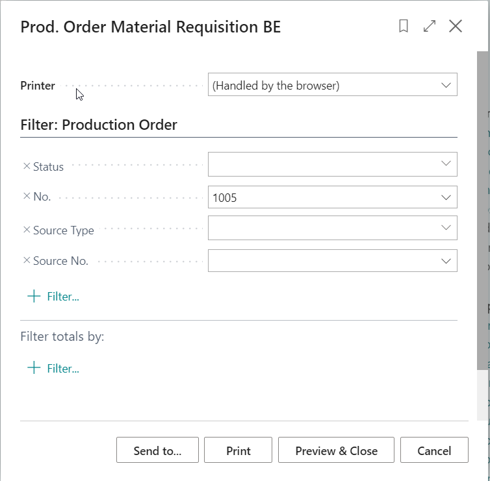
Task: Open the Source No. dropdown arrow
Action: (x=446, y=260)
